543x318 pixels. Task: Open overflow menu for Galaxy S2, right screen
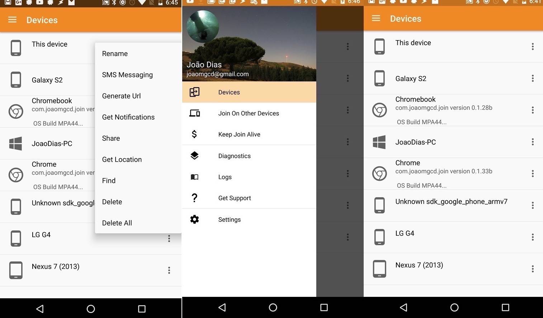pos(533,78)
